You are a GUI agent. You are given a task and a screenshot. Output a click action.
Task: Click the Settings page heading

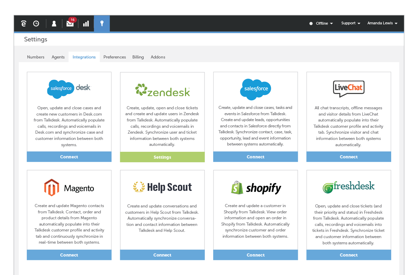pyautogui.click(x=36, y=39)
